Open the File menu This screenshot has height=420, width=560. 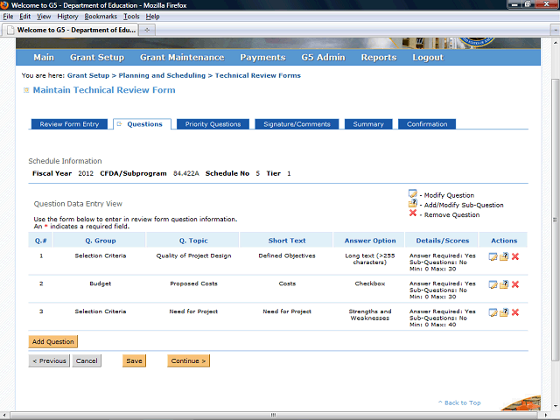(8, 17)
